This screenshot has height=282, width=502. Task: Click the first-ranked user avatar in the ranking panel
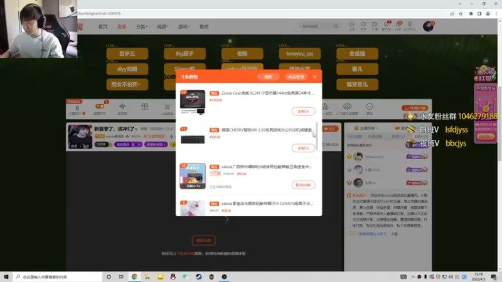[358, 157]
